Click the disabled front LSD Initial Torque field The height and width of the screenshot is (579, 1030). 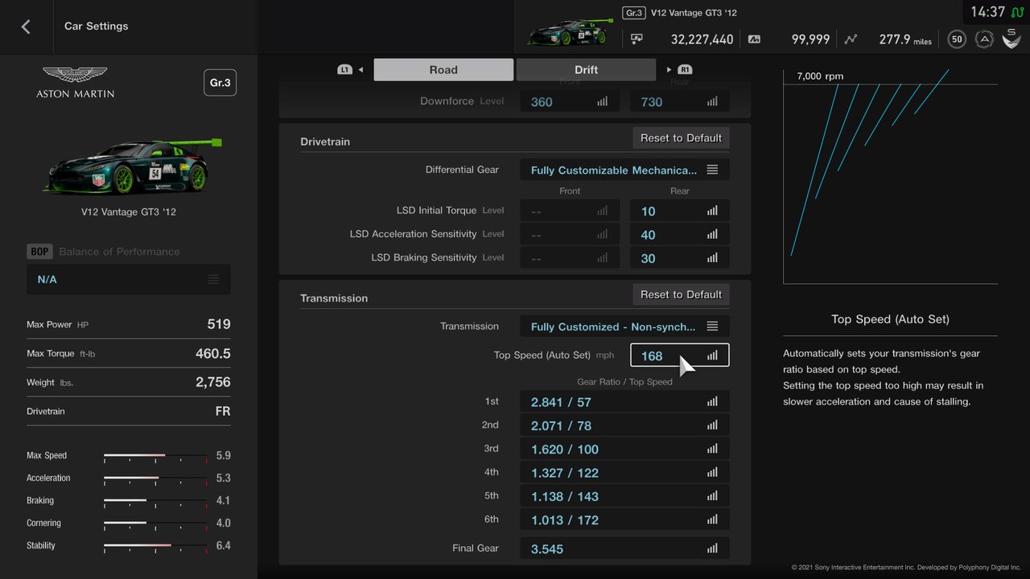[x=570, y=211]
